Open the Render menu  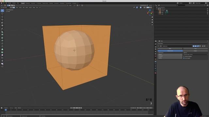click(x=9, y=3)
